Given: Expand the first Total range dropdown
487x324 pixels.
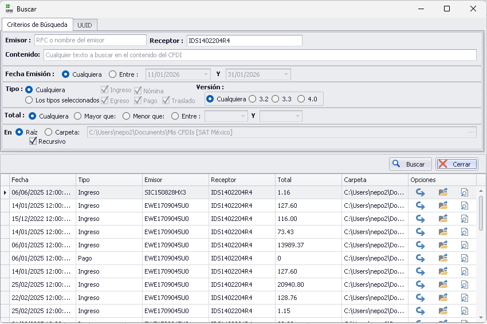Looking at the screenshot, I should 242,116.
